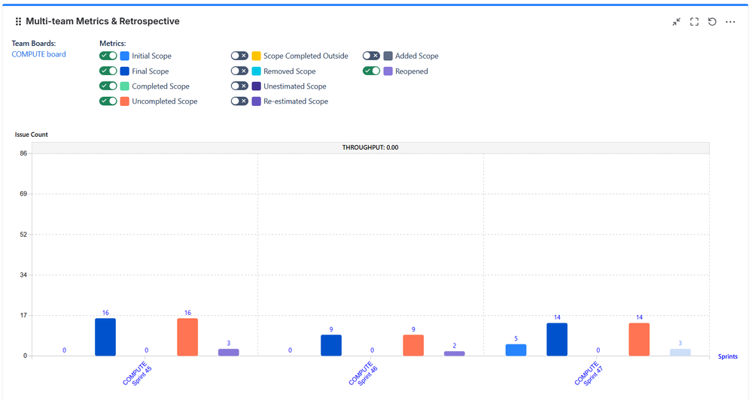Click the Added Scope gray swatch
The image size is (752, 400).
[388, 56]
